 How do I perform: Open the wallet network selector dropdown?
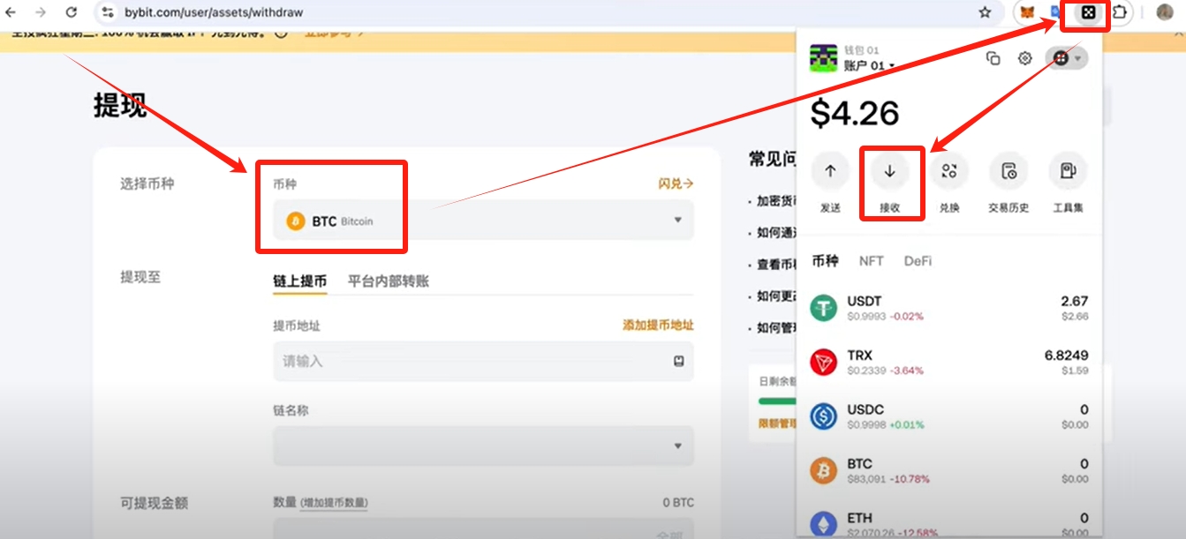tap(1067, 58)
